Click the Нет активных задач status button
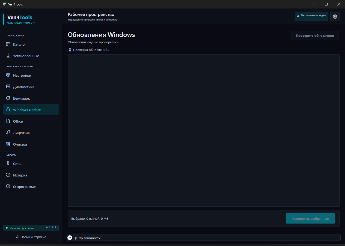 (311, 16)
